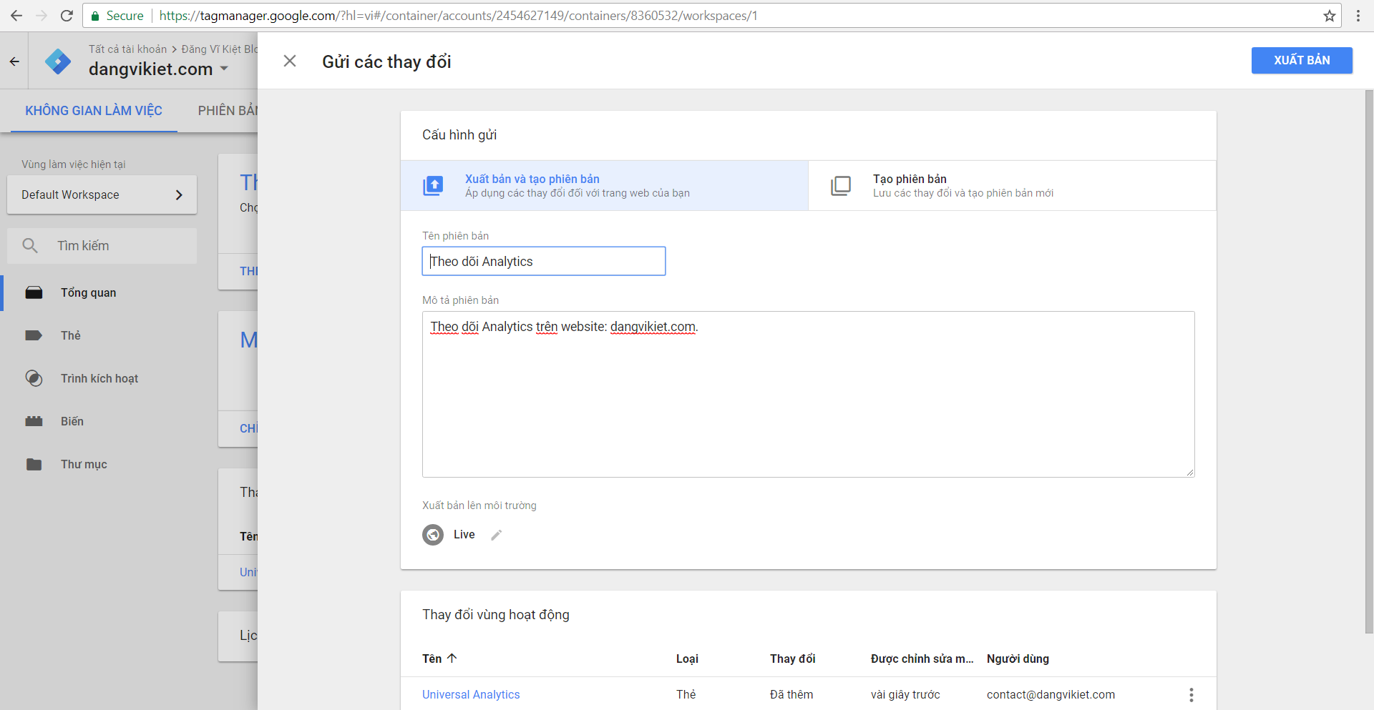Switch to KHÔNG GIAN LÀM VIỆC tab

coord(94,110)
